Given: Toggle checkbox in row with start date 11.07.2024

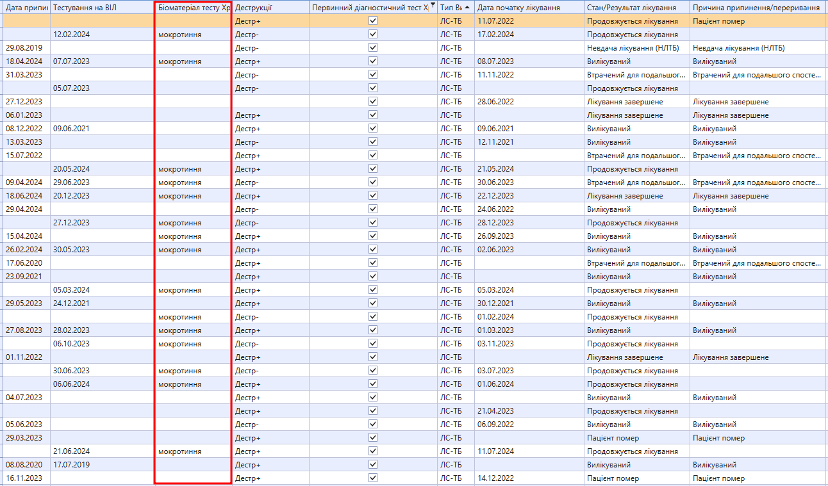Looking at the screenshot, I should (x=373, y=451).
